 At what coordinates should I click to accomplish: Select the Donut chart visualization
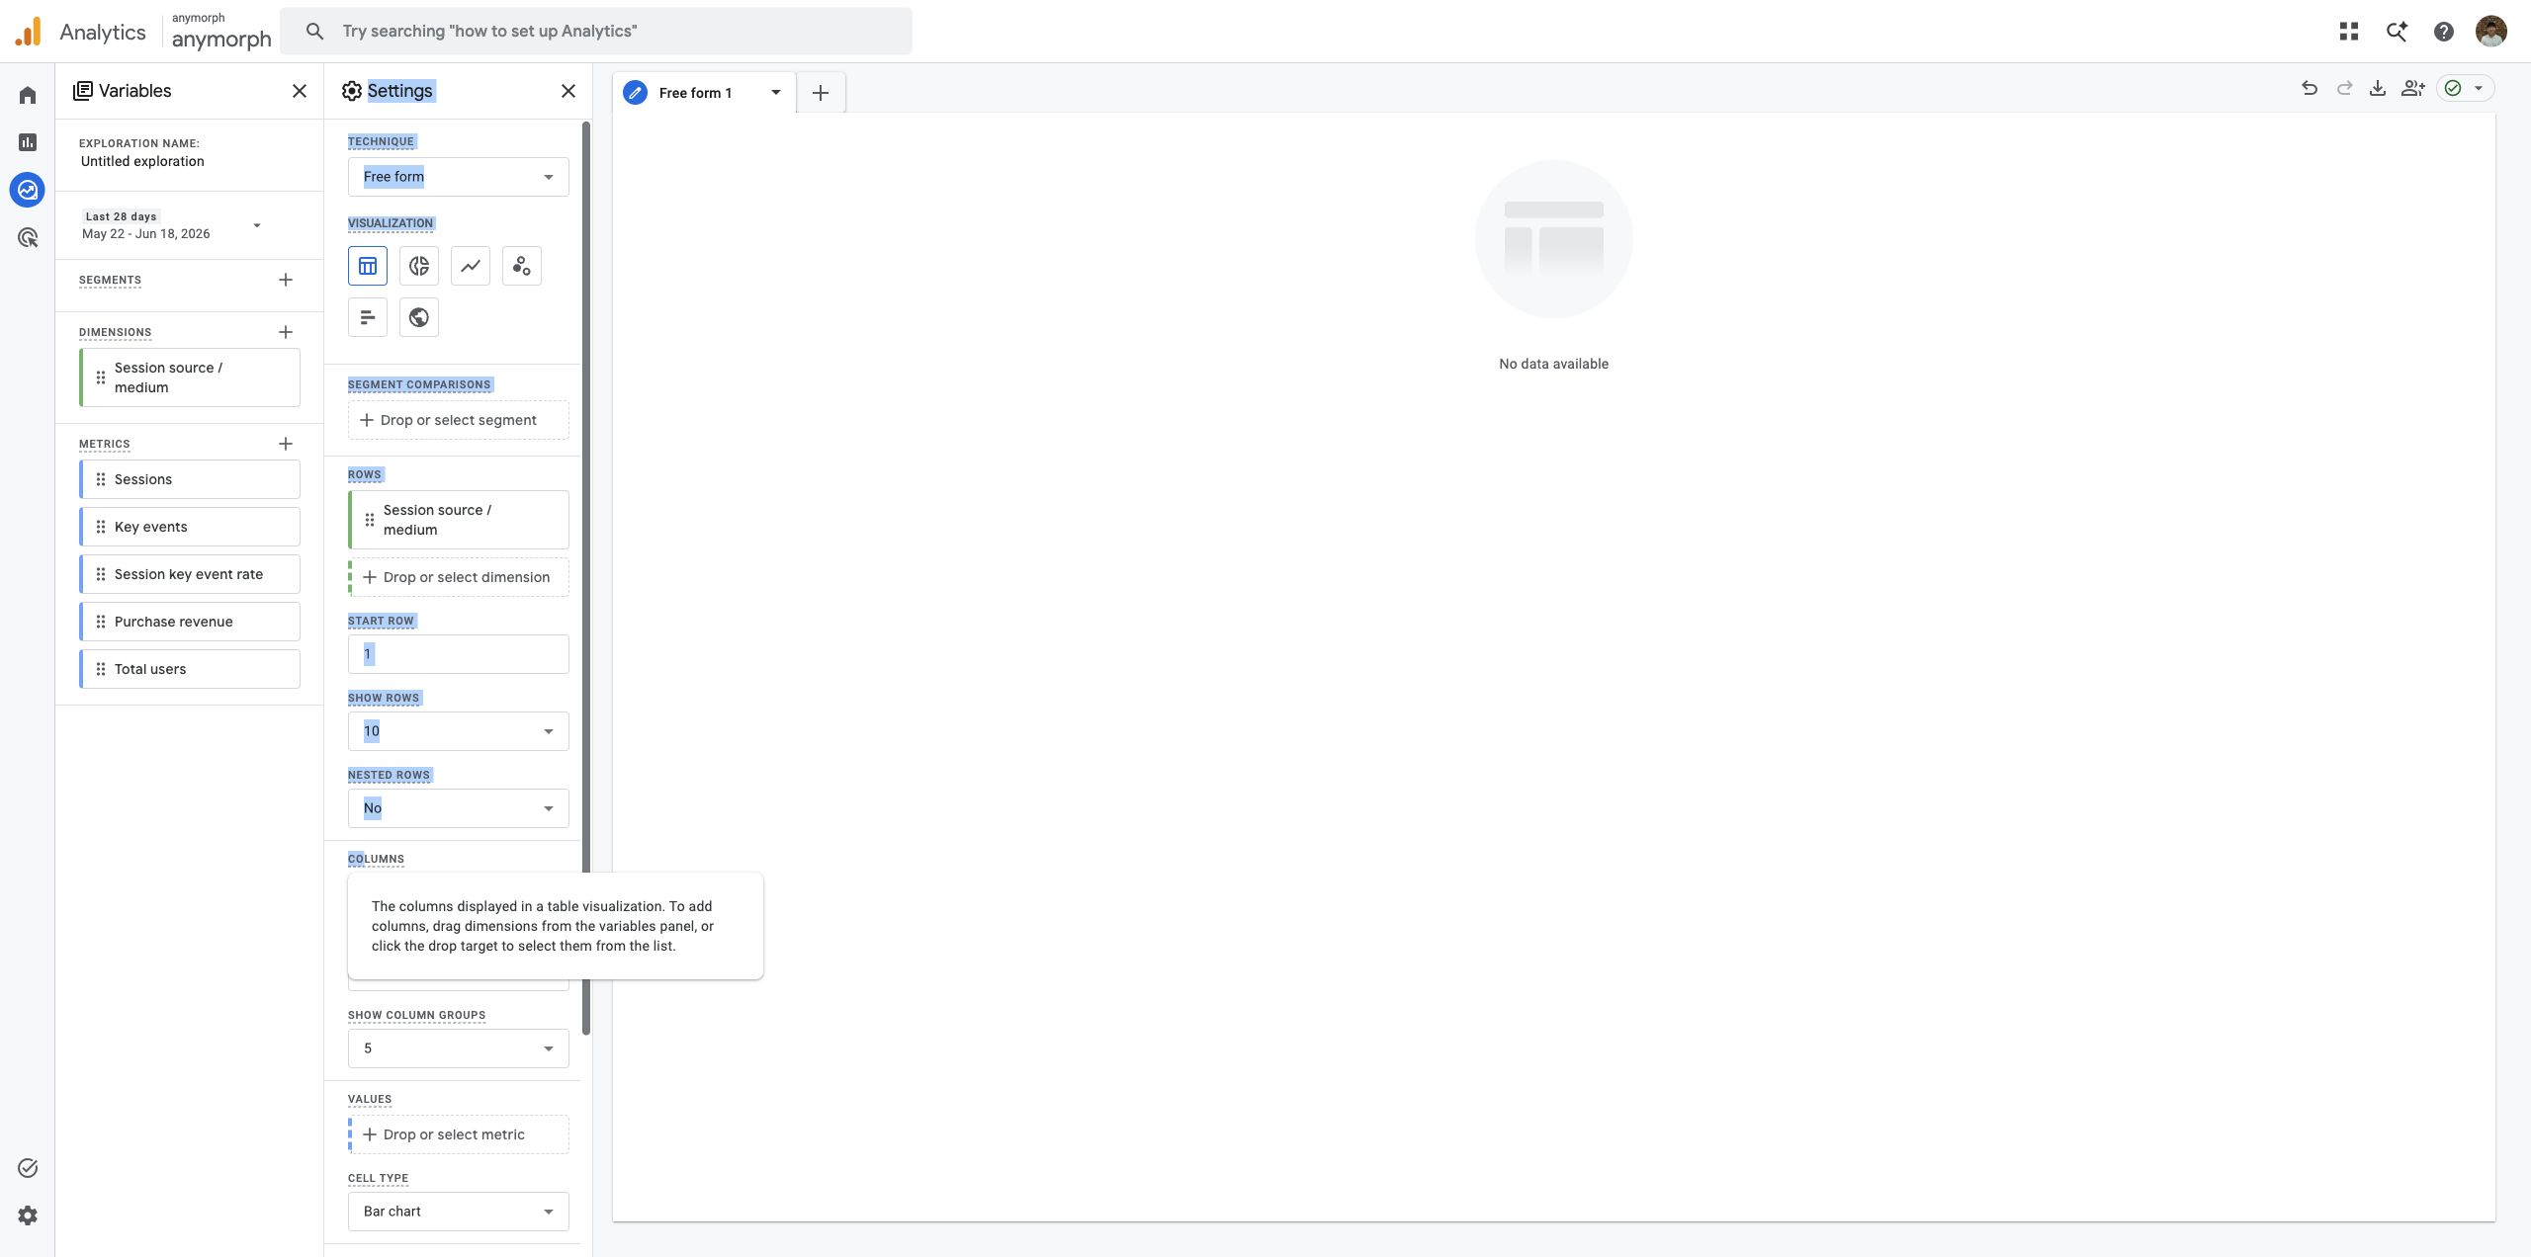click(419, 266)
